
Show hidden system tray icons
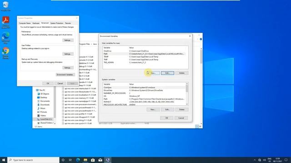point(255,160)
